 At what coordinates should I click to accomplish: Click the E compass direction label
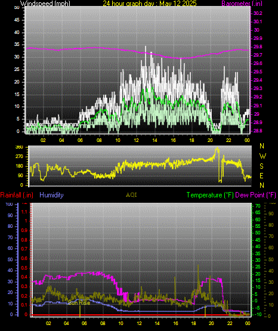261,176
